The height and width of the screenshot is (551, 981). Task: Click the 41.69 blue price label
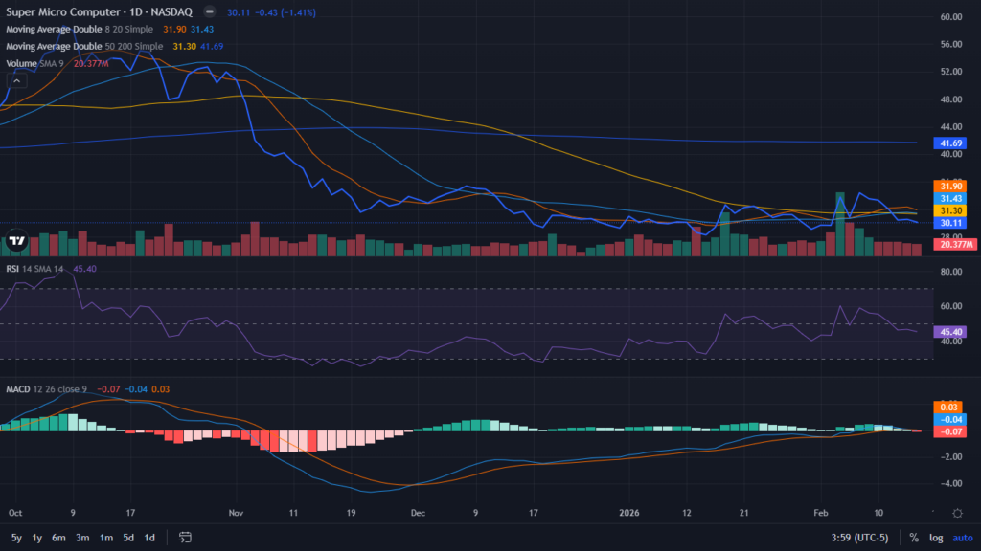[951, 143]
